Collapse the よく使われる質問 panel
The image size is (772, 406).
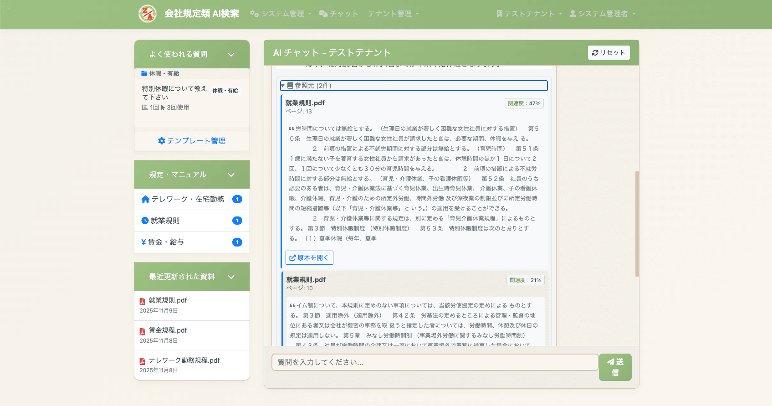231,55
